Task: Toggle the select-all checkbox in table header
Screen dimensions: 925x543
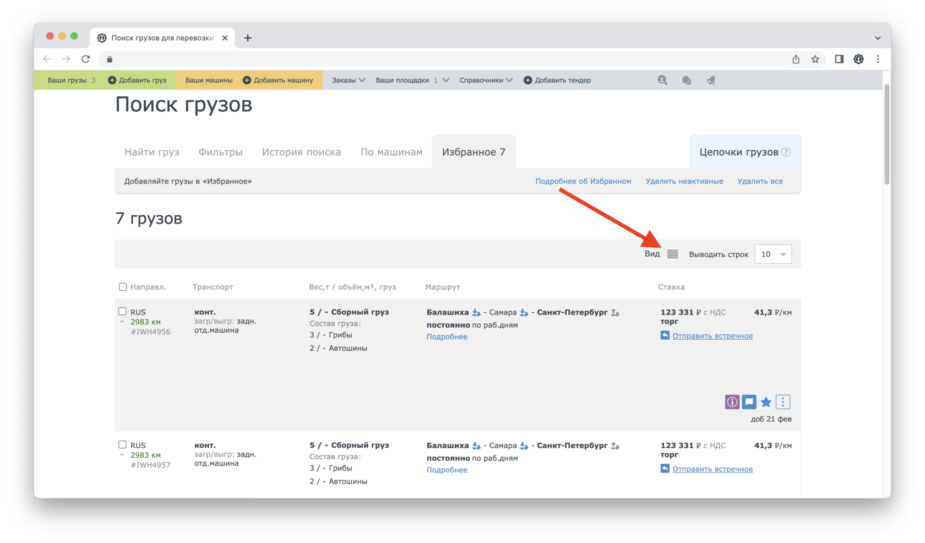Action: click(123, 287)
